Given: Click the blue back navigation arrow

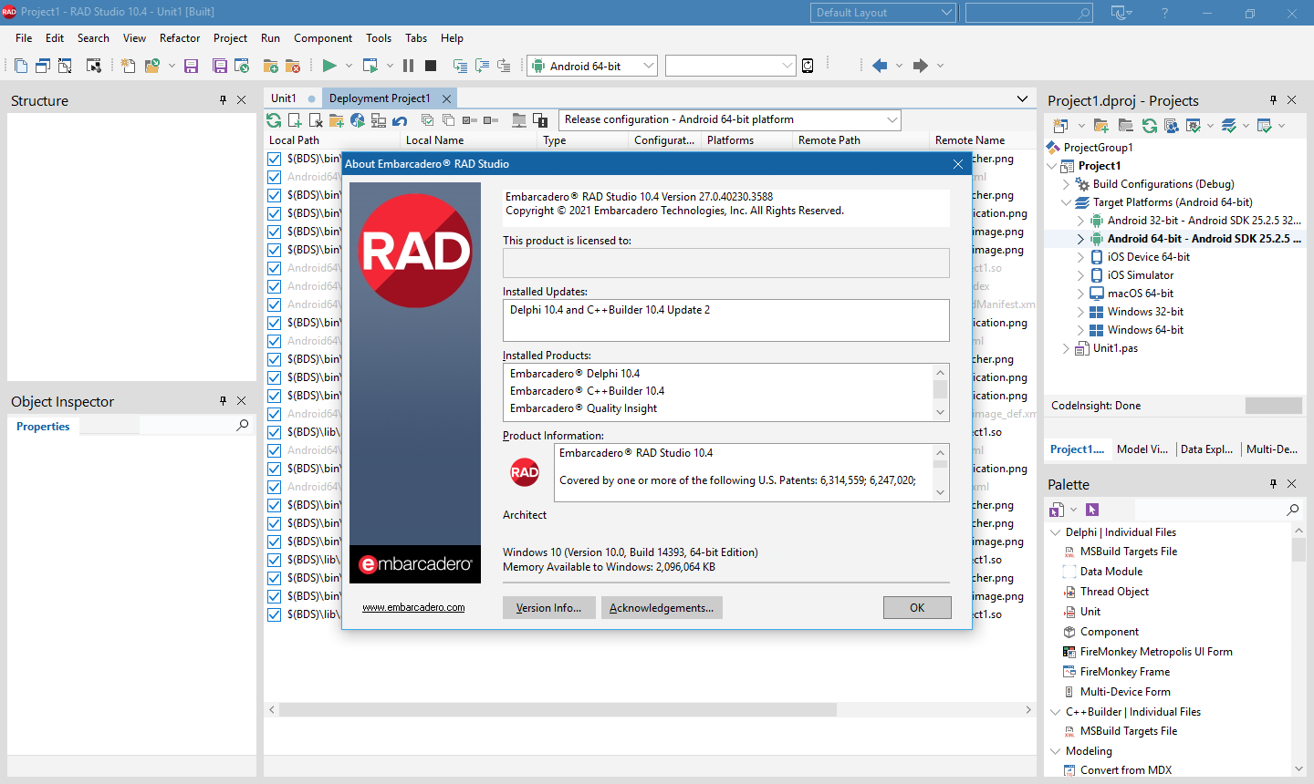Looking at the screenshot, I should tap(880, 66).
